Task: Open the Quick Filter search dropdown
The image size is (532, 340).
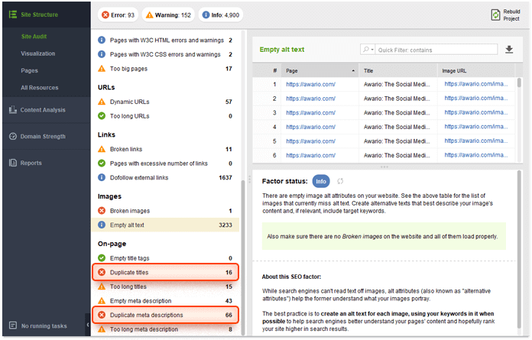Action: pyautogui.click(x=368, y=50)
